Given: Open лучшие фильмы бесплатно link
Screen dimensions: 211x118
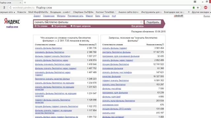Looking at the screenshot, I should point(116,64).
